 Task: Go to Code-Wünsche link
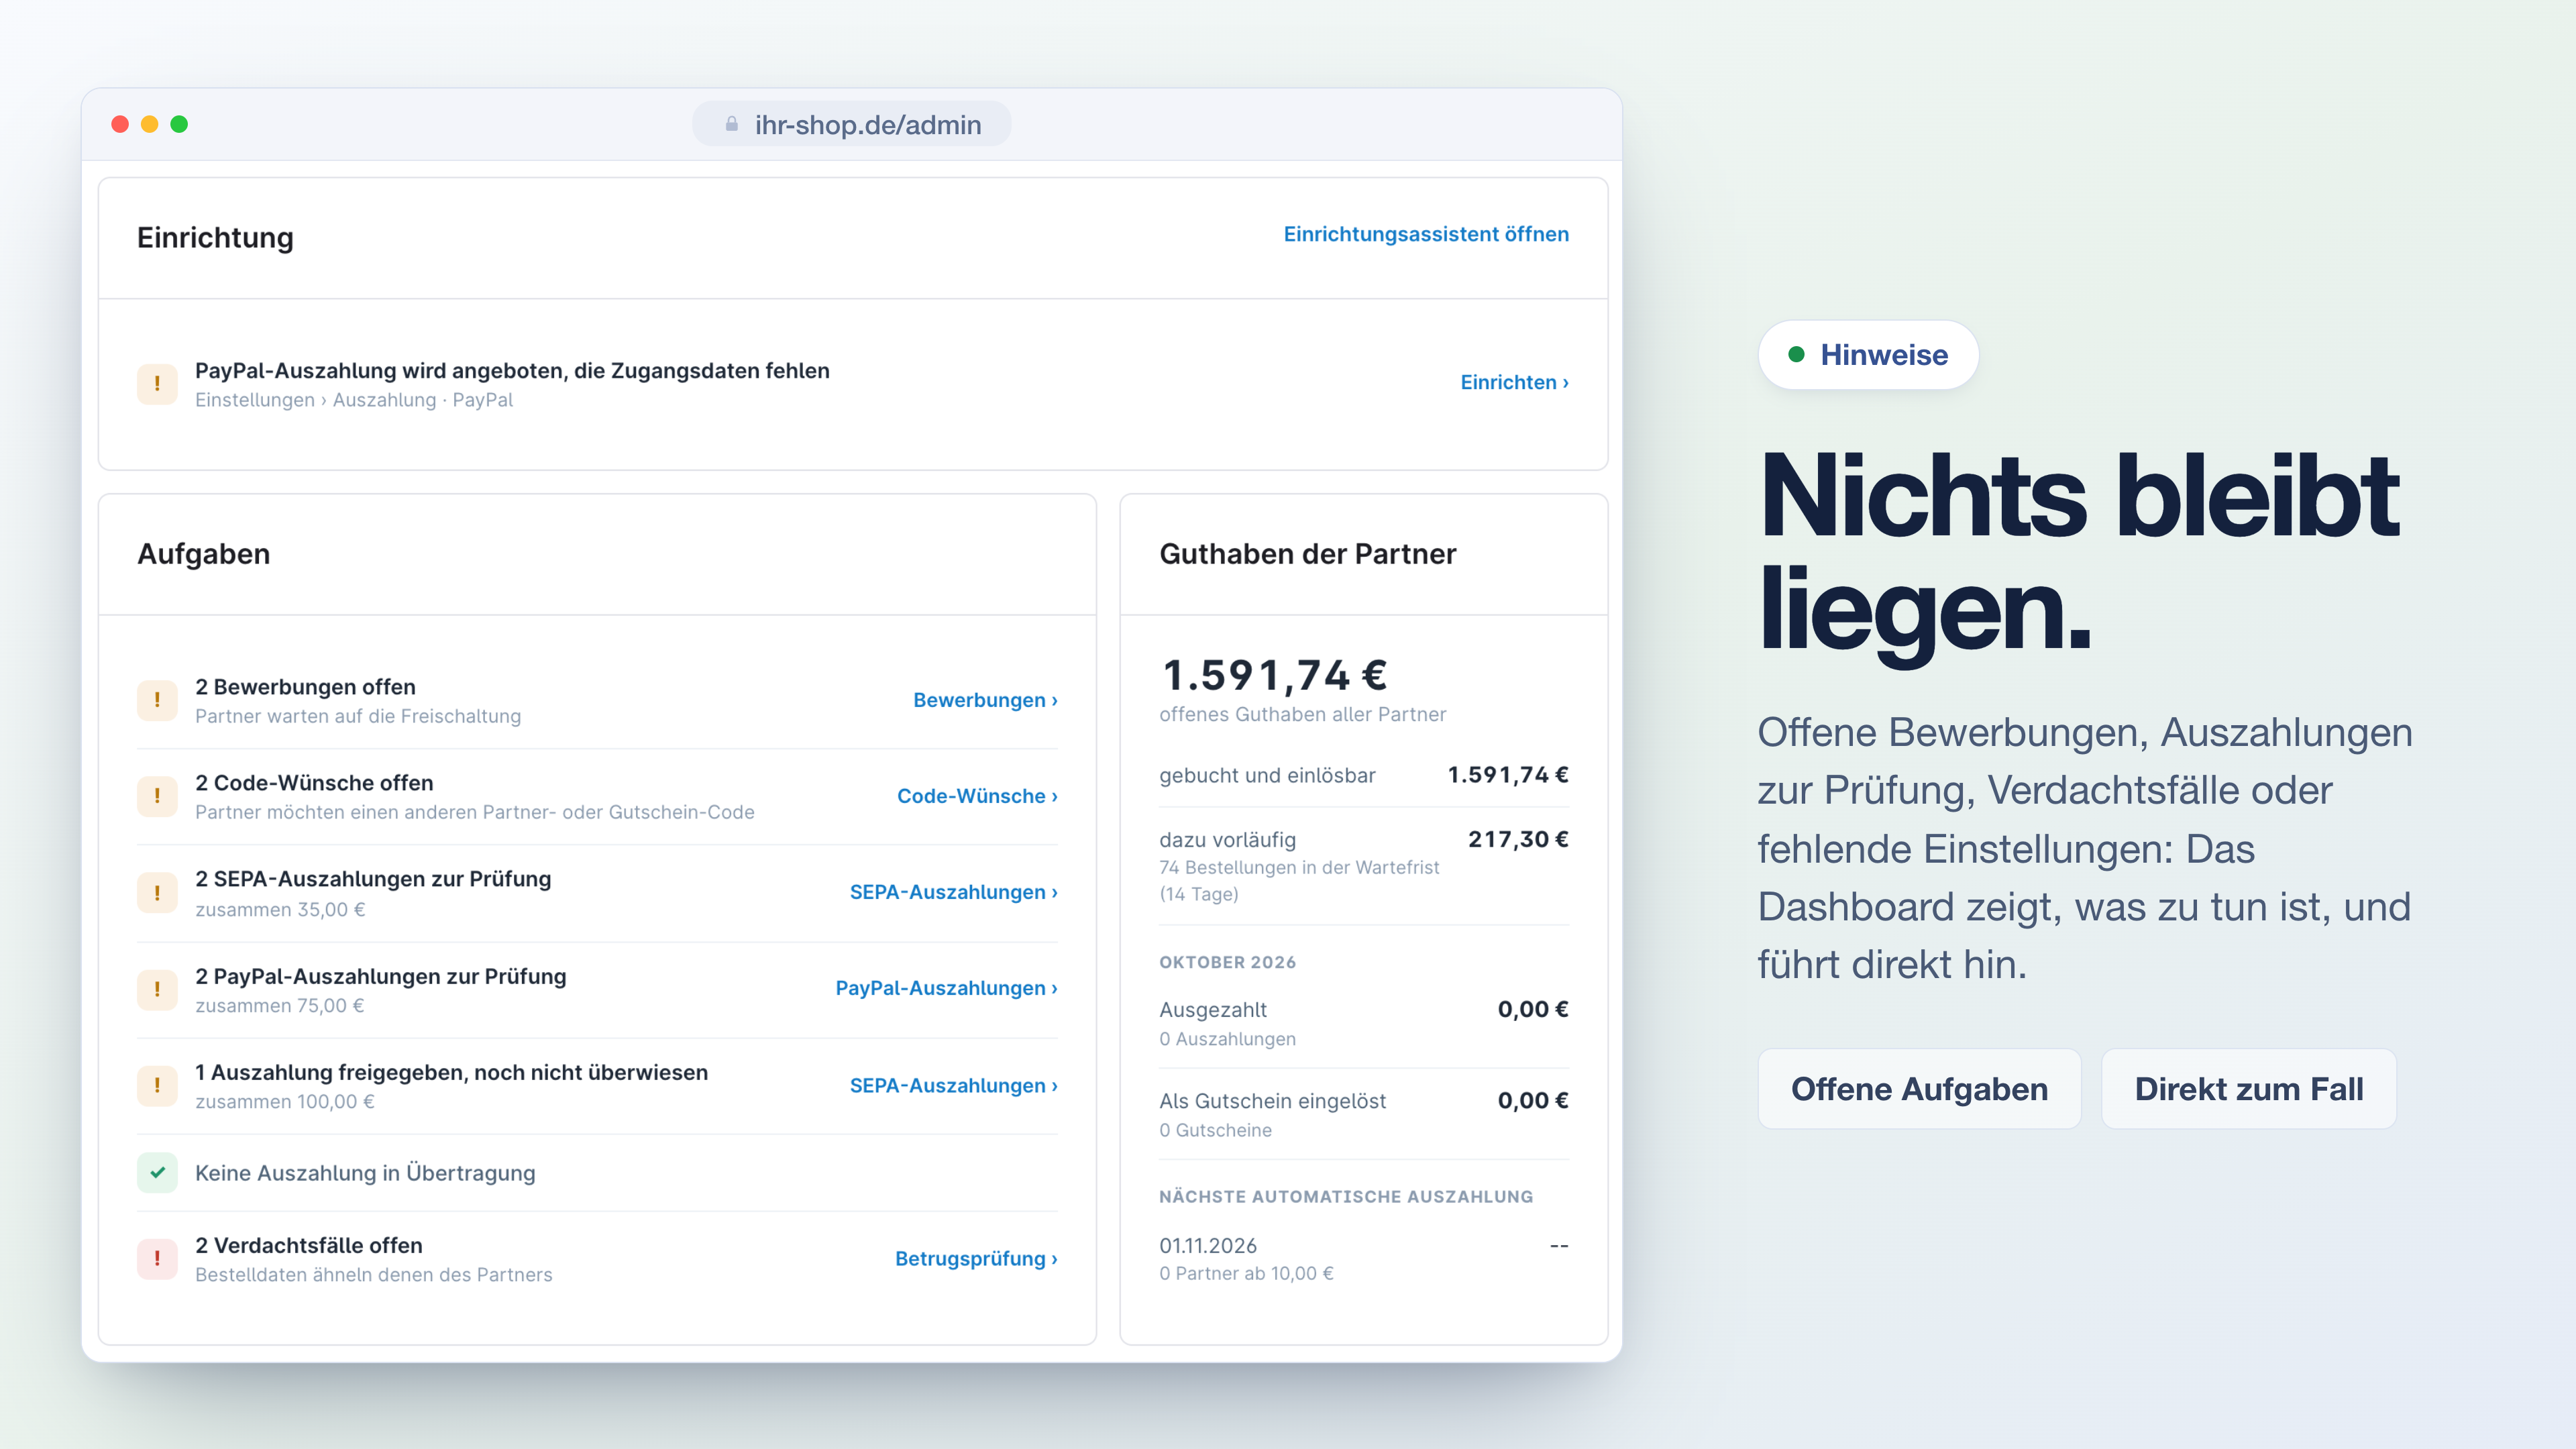pos(977,796)
